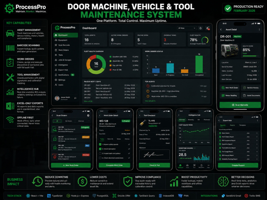The height and width of the screenshot is (200, 267).
Task: Switch to Templates tab in Export Hub
Action: coord(242,125)
